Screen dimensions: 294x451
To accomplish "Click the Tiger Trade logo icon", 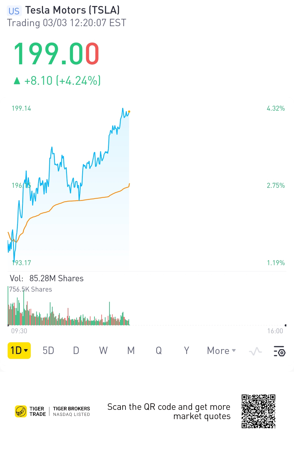I will tap(21, 411).
